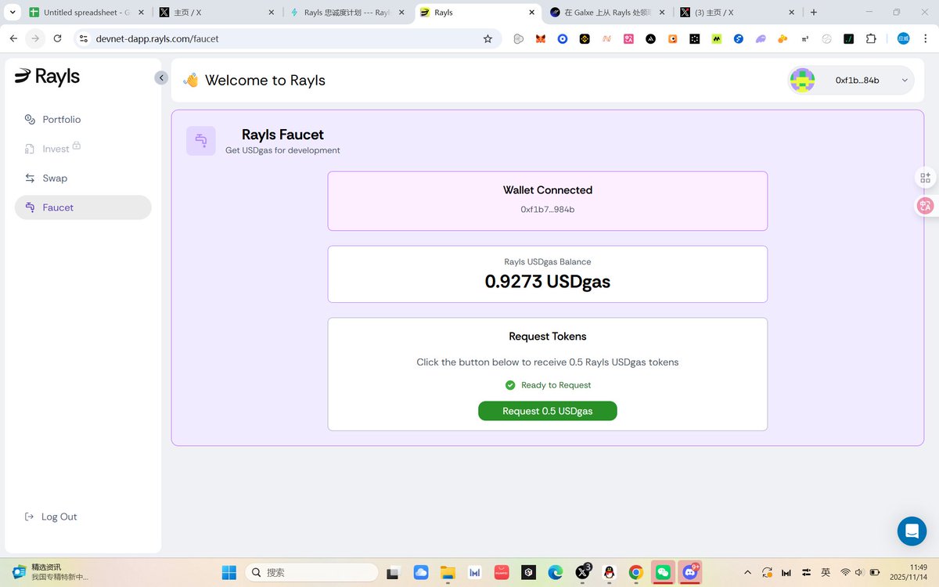Screen dimensions: 939x587
Task: Click the taskbar search box
Action: pos(312,573)
